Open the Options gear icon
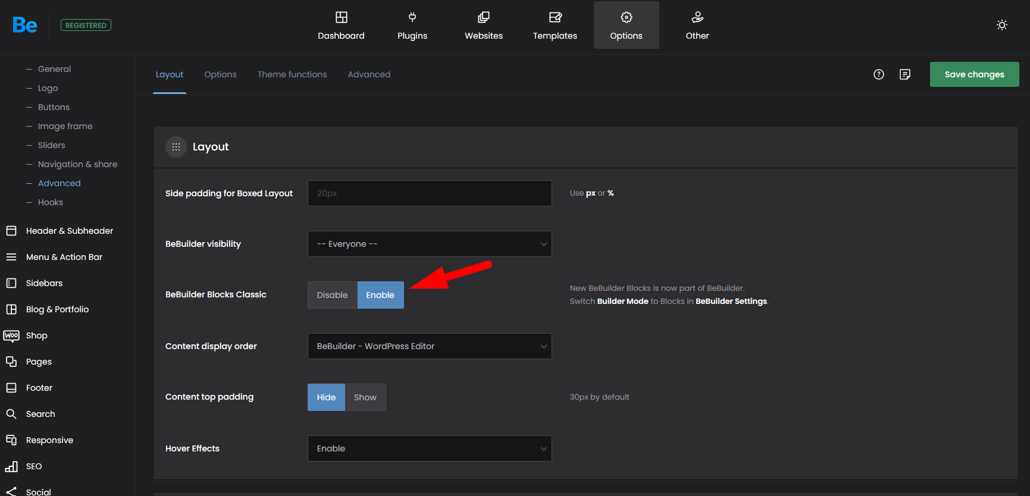Viewport: 1030px width, 496px height. coord(627,17)
